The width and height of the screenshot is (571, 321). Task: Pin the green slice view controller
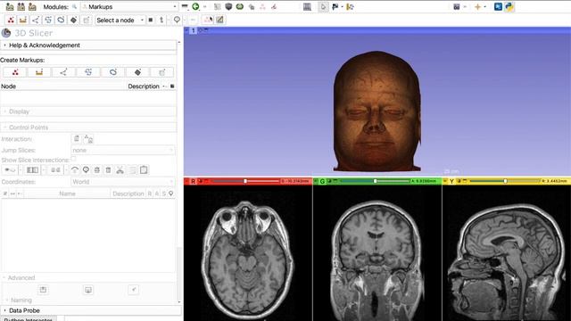tap(316, 181)
